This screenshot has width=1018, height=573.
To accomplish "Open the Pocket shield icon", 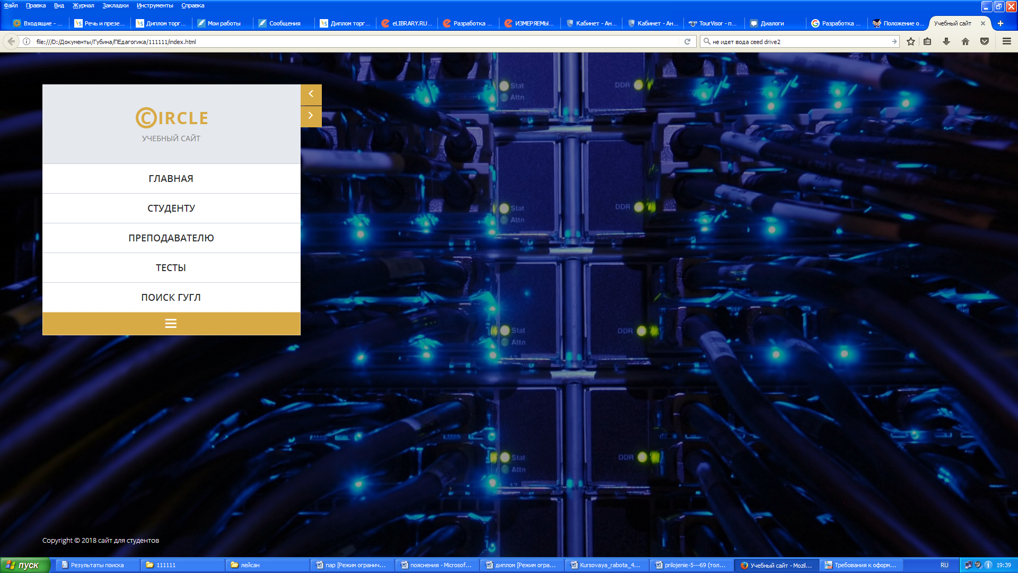I will (985, 41).
